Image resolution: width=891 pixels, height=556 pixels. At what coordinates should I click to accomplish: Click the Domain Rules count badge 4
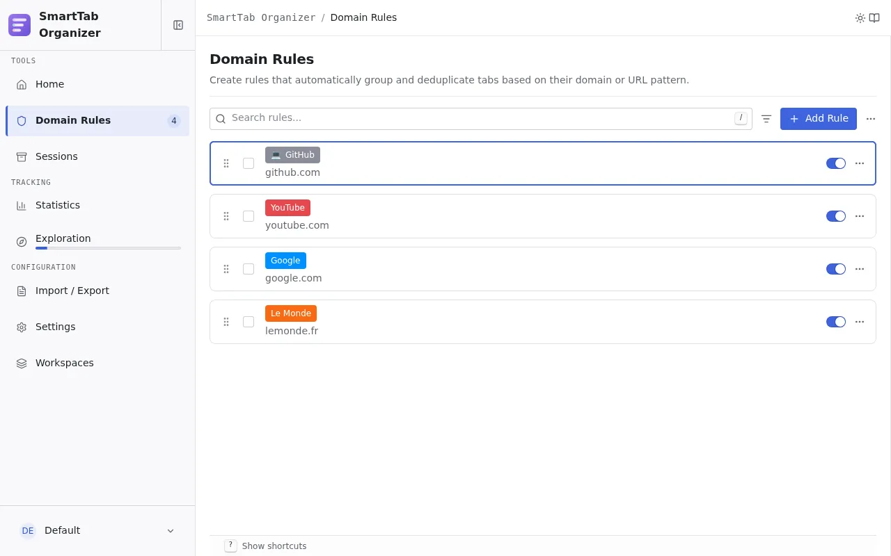[174, 121]
